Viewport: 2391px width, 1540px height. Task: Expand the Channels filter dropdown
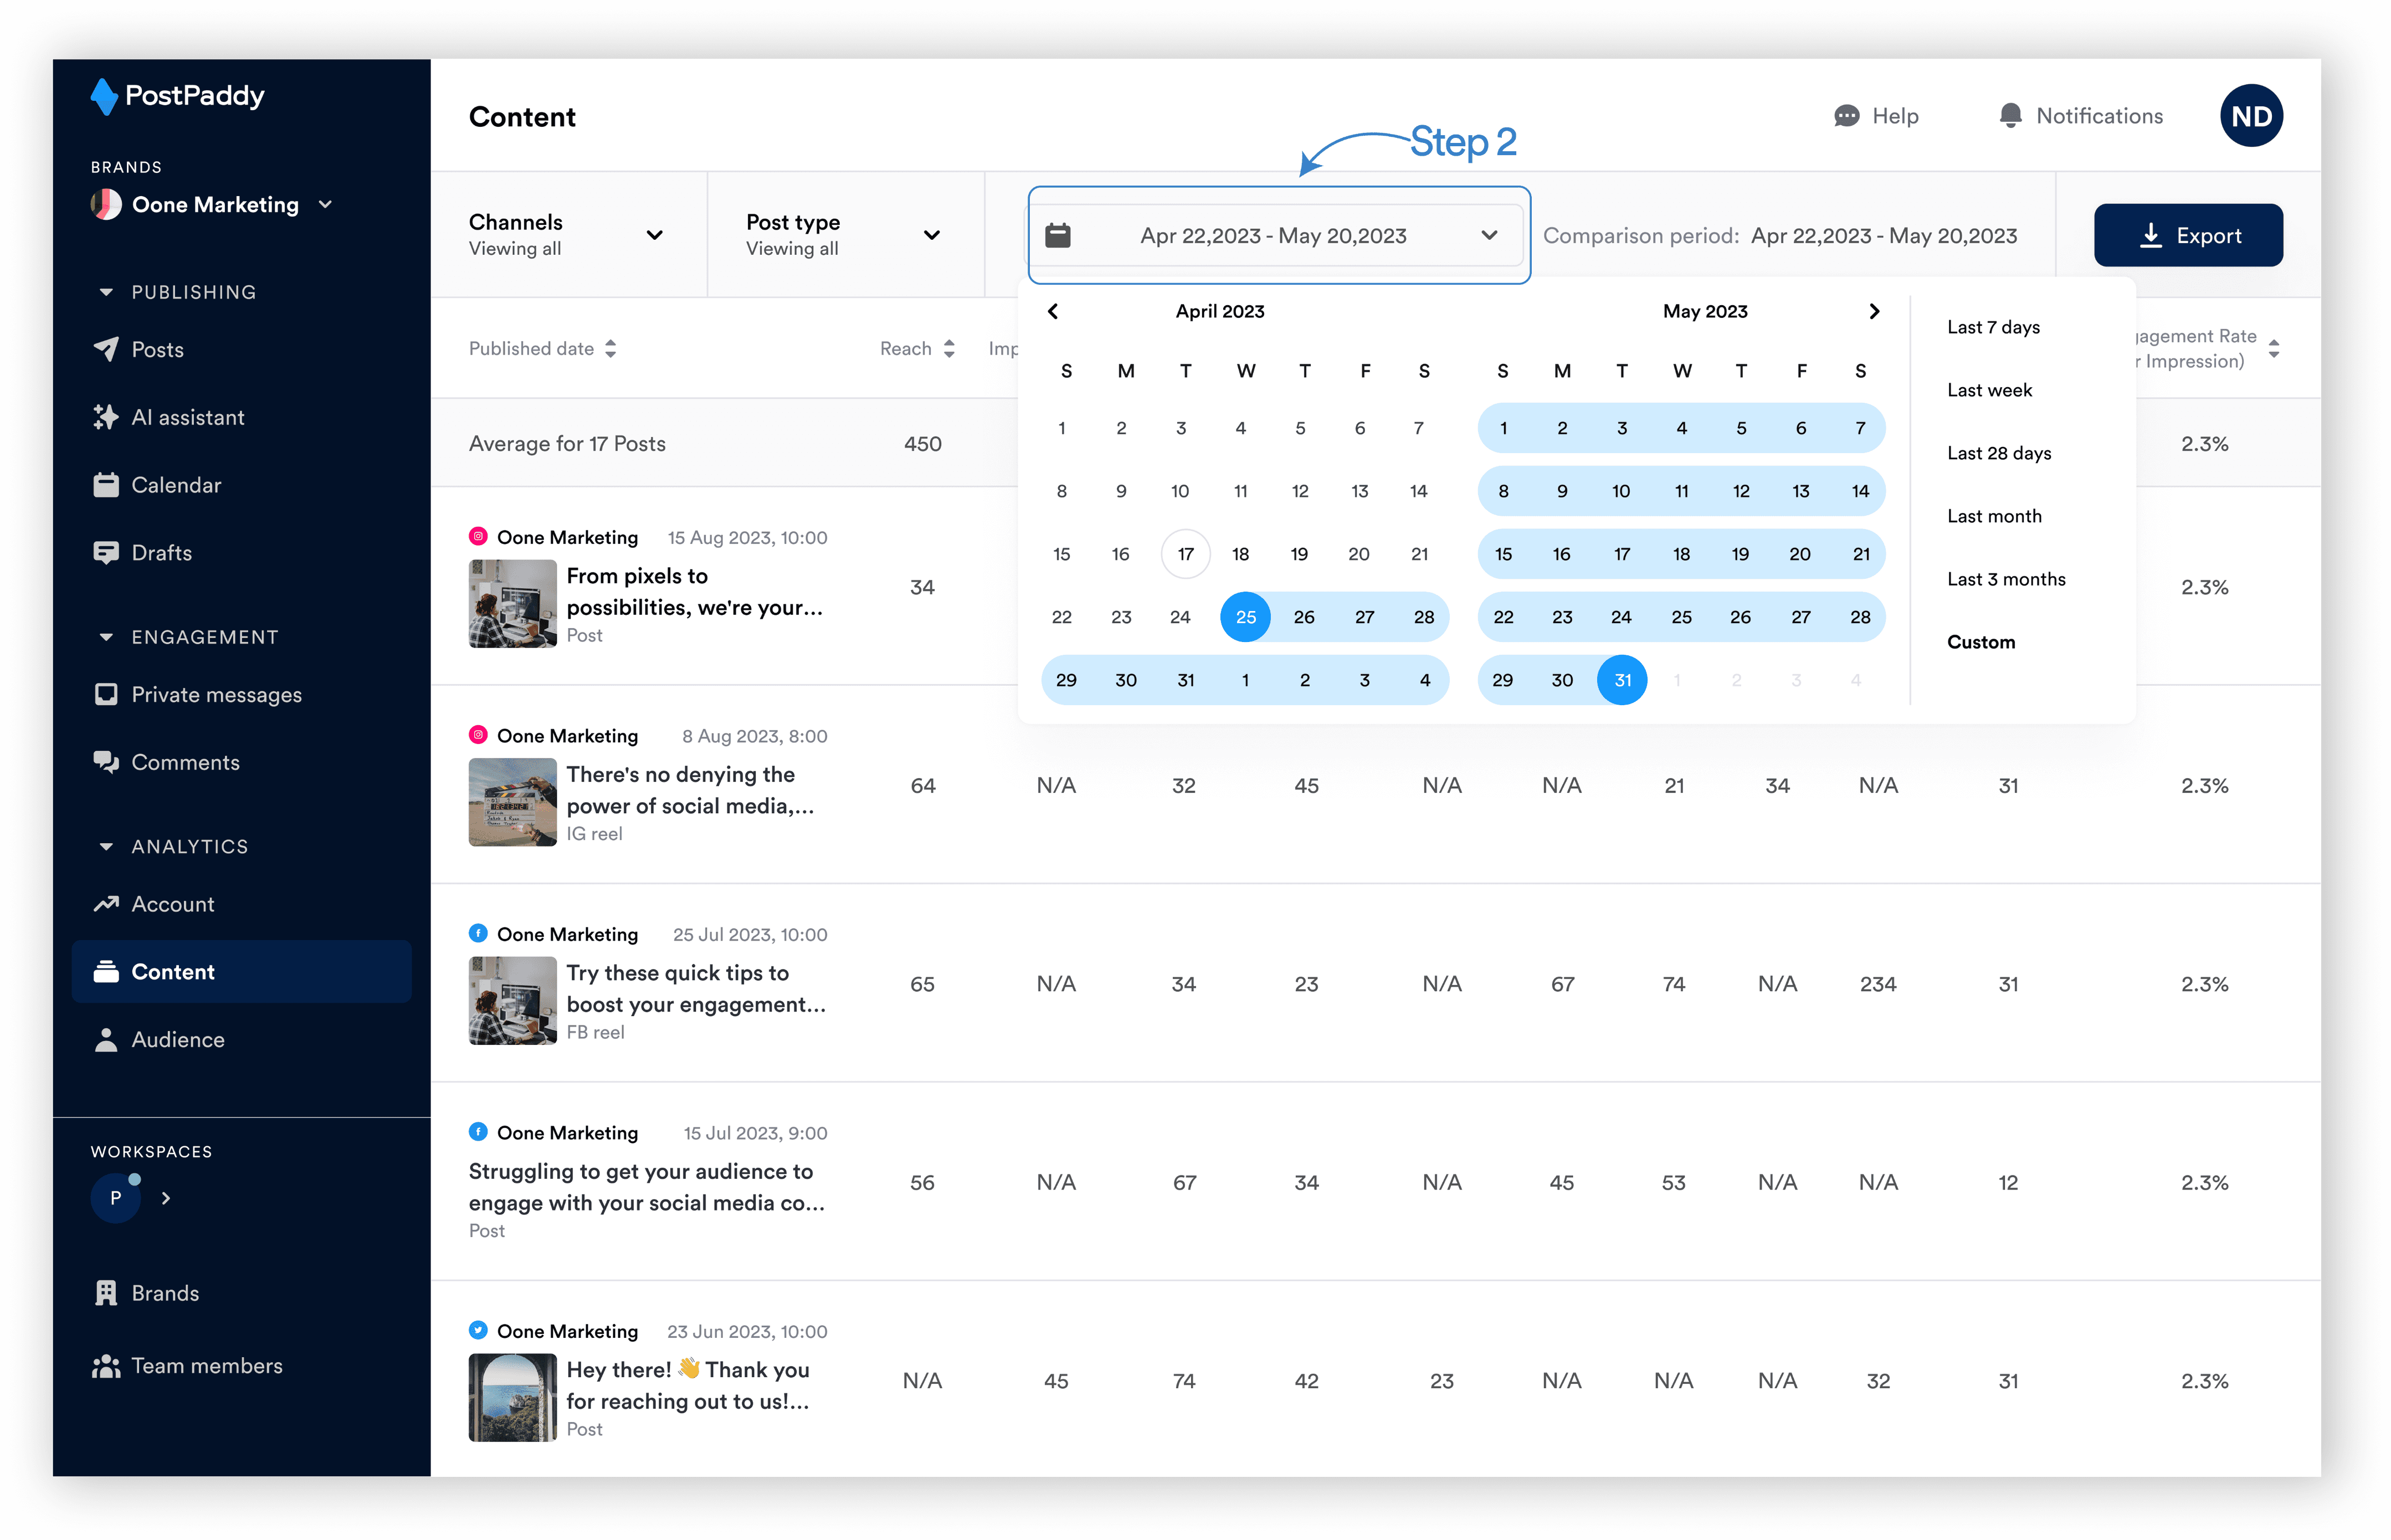pyautogui.click(x=654, y=235)
